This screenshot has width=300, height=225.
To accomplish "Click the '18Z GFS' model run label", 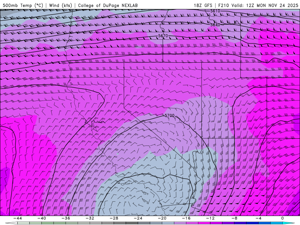I will [203, 5].
